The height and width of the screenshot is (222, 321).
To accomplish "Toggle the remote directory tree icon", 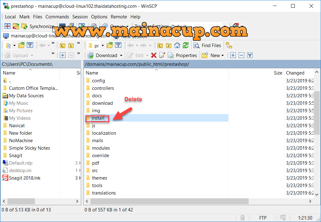I will 229,46.
